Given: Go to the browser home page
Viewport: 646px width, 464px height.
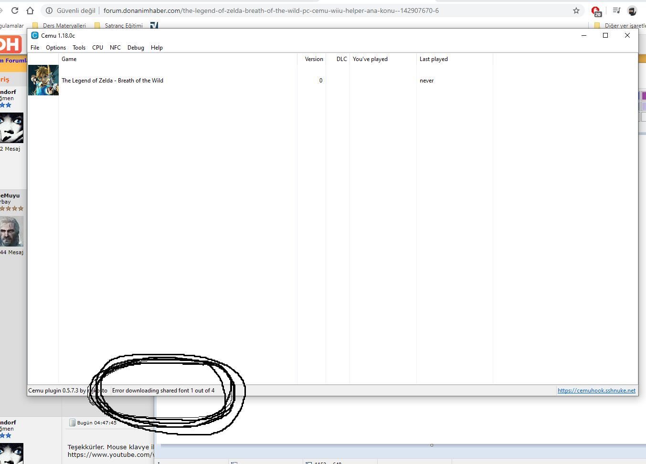Looking at the screenshot, I should click(x=30, y=10).
